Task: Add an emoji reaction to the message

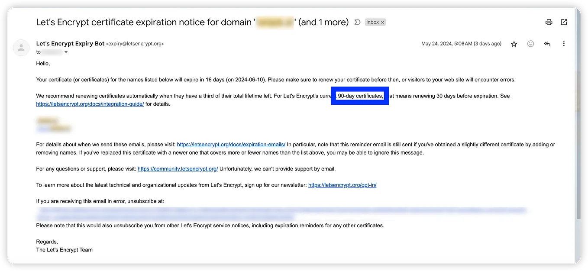Action: (x=530, y=43)
